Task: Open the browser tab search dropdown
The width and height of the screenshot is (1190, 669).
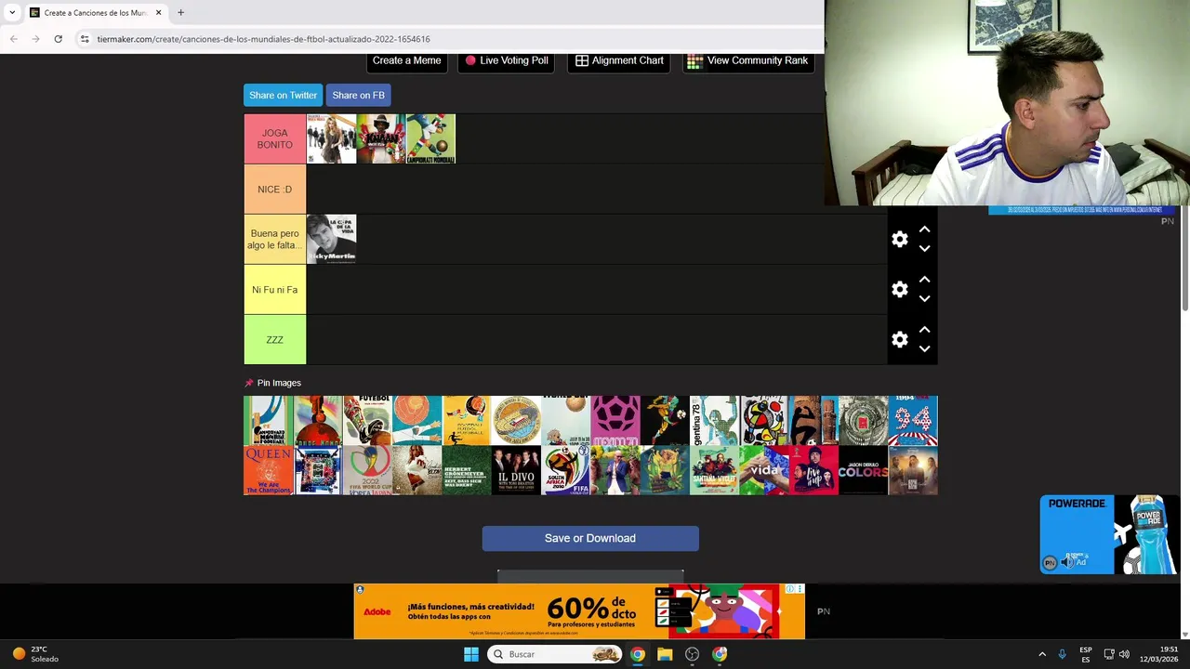Action: click(12, 13)
